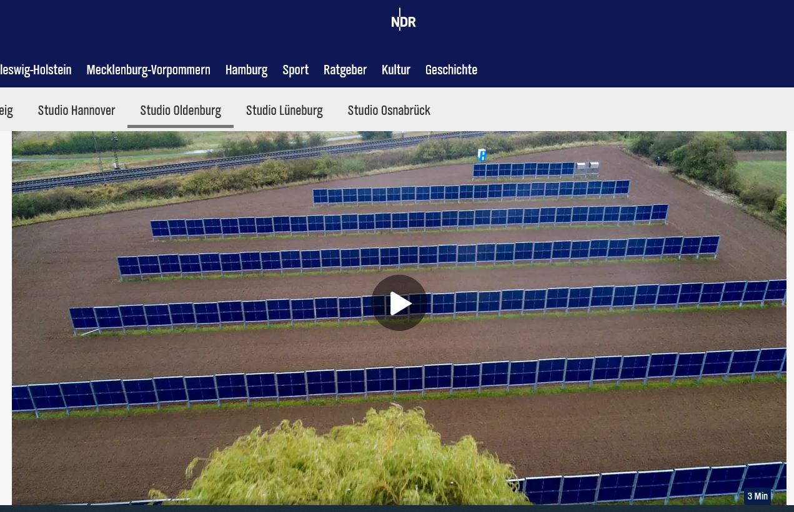Play the solar field video
Image resolution: width=794 pixels, height=512 pixels.
[399, 303]
